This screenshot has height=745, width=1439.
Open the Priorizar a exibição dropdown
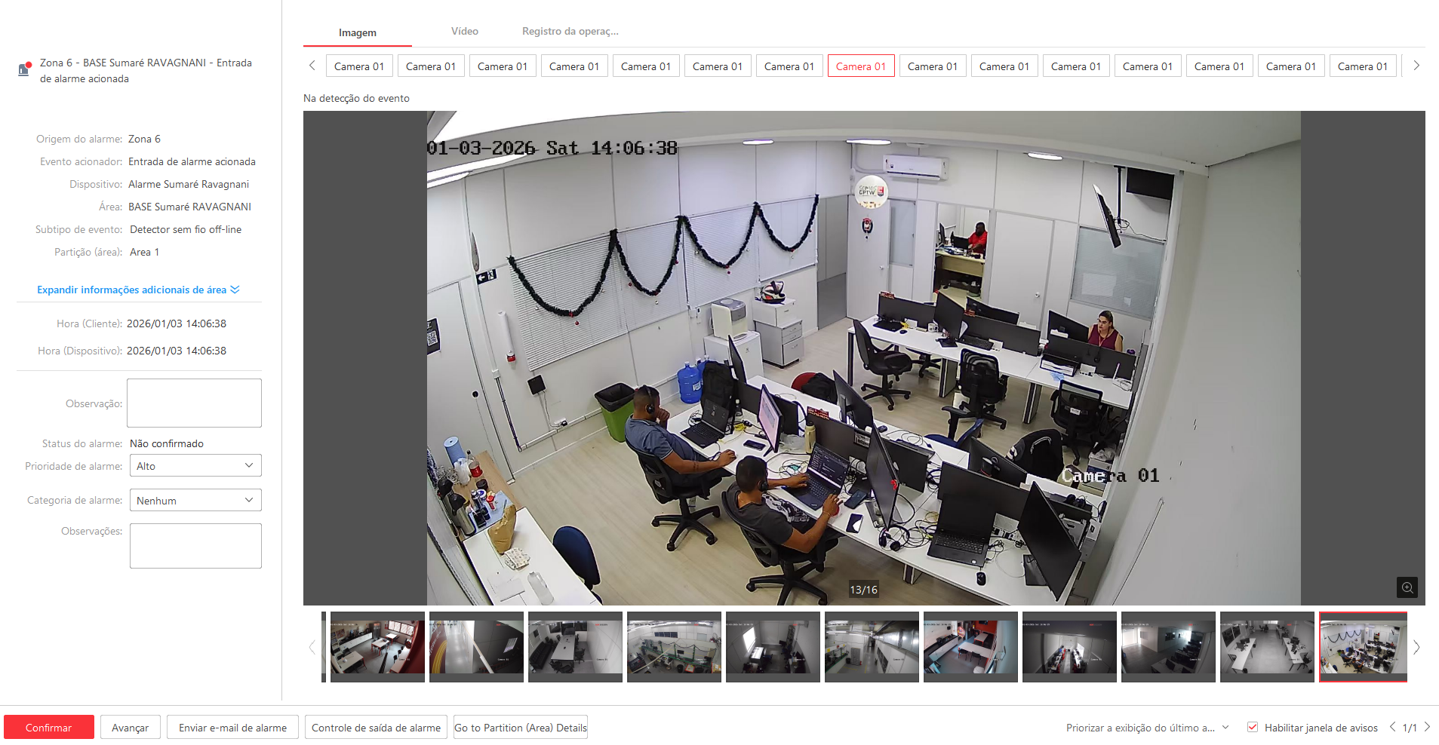point(1147,728)
